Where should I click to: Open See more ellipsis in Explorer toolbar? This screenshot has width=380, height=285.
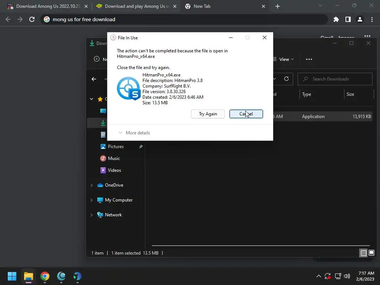tap(309, 59)
